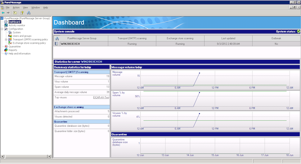Select the Configuration tools icon
The image size is (301, 164).
pos(6,29)
